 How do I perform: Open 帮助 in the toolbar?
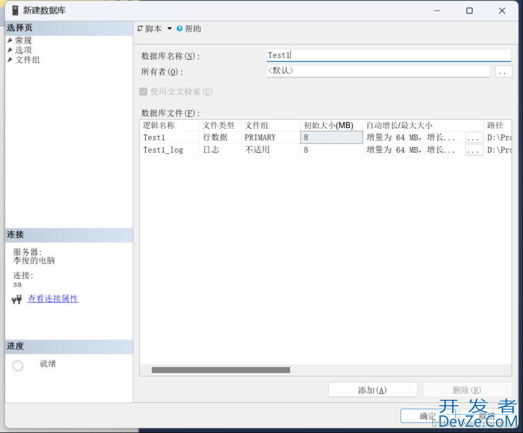[193, 29]
